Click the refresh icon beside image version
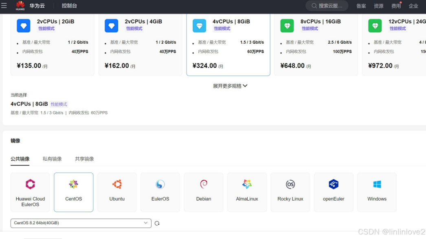The width and height of the screenshot is (426, 239). 157,223
